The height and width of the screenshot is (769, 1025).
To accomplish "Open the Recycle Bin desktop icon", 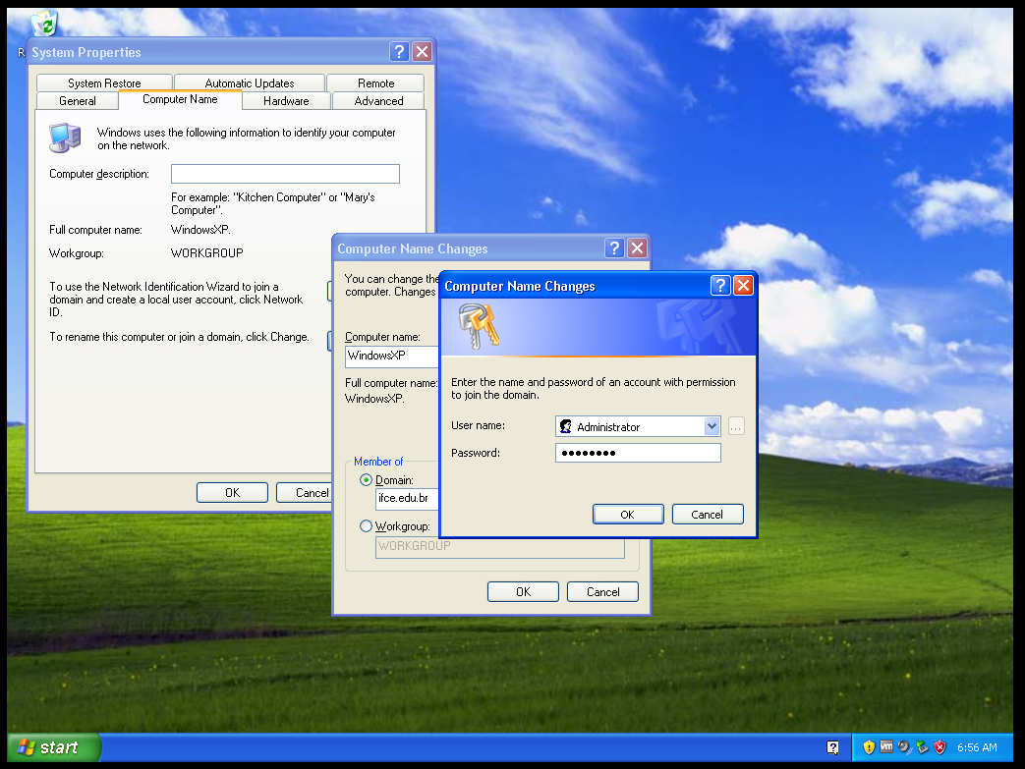I will (x=45, y=24).
